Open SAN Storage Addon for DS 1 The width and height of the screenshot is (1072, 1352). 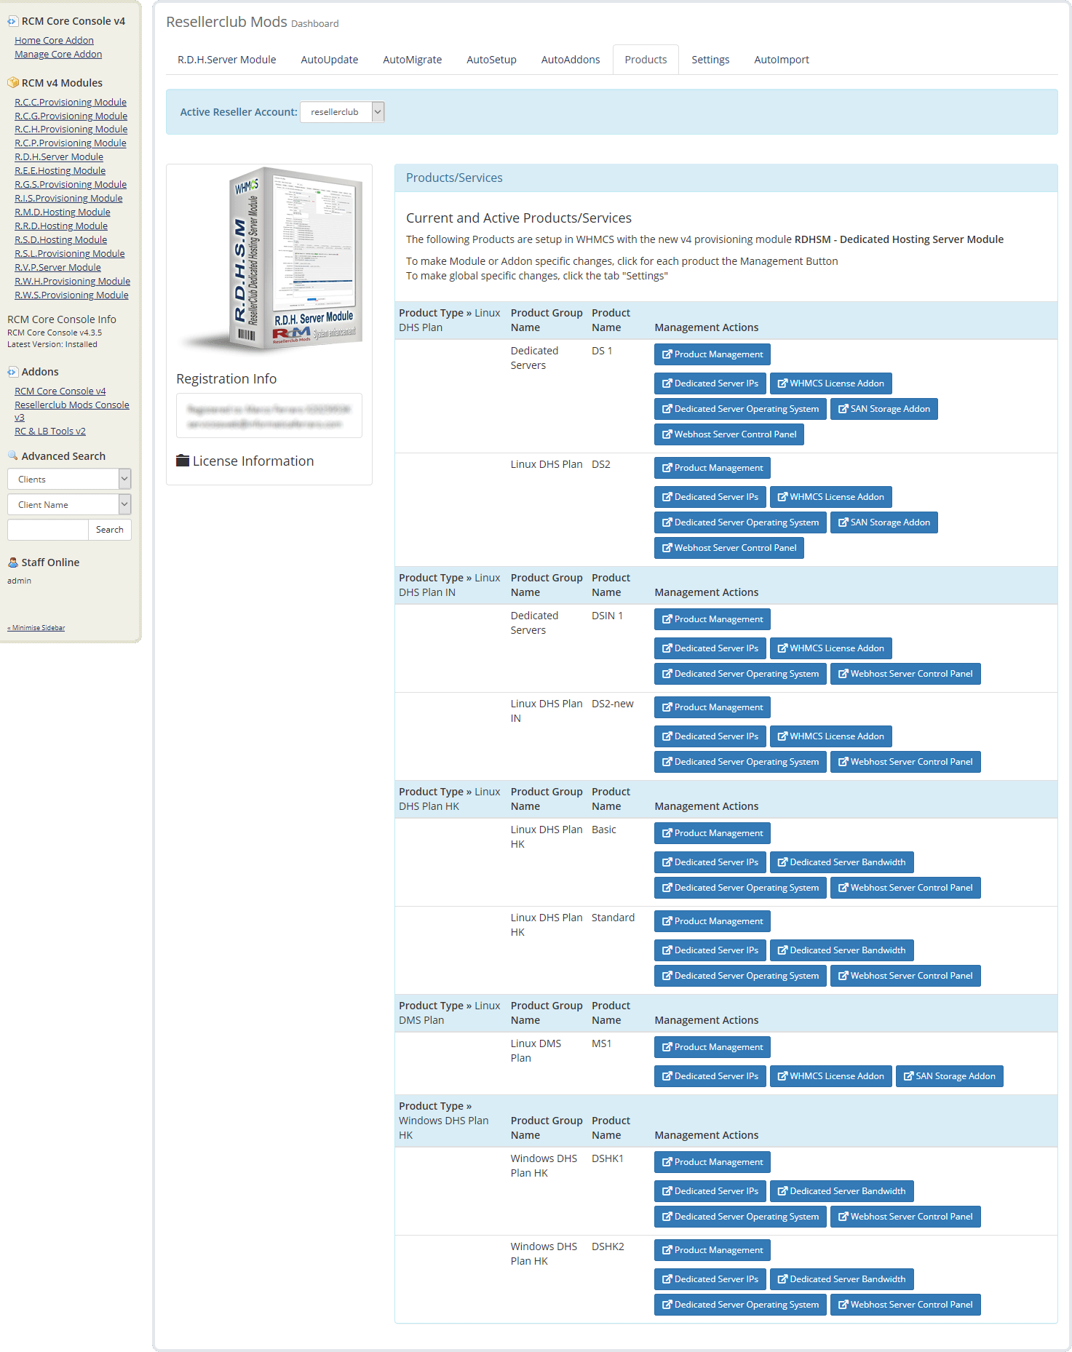pyautogui.click(x=884, y=409)
